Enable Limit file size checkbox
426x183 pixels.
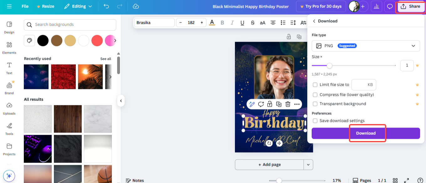(x=315, y=85)
